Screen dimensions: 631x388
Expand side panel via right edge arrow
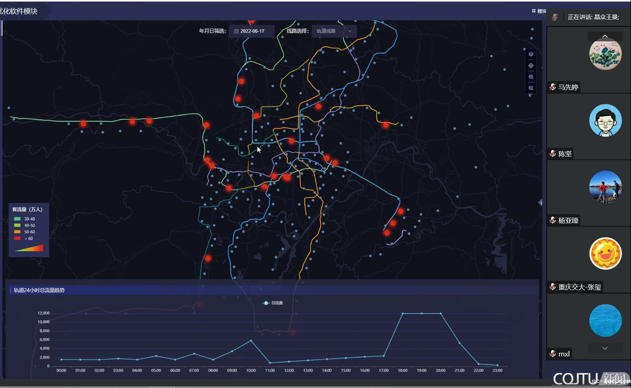point(540,202)
